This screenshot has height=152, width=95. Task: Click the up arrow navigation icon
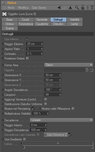(70, 8)
